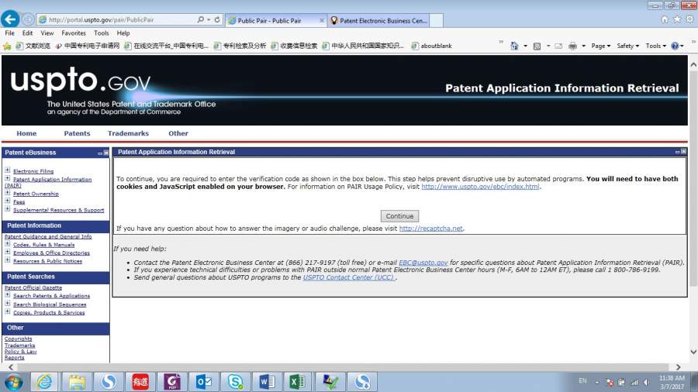Click the address bar search magnifier icon
Screen dimensions: 698x392
click(x=201, y=19)
